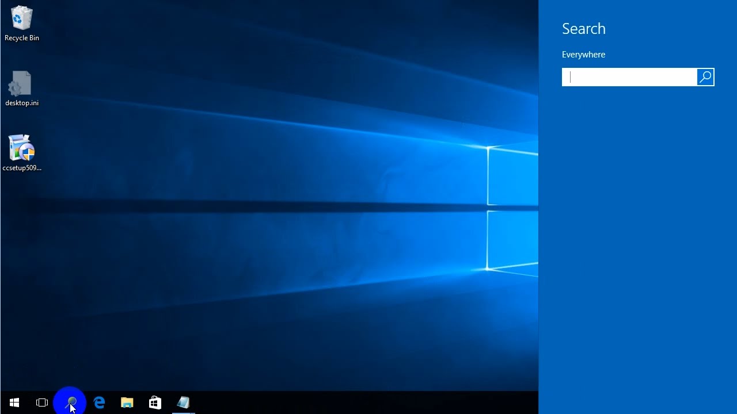Click the search submit magnifier button

point(705,77)
